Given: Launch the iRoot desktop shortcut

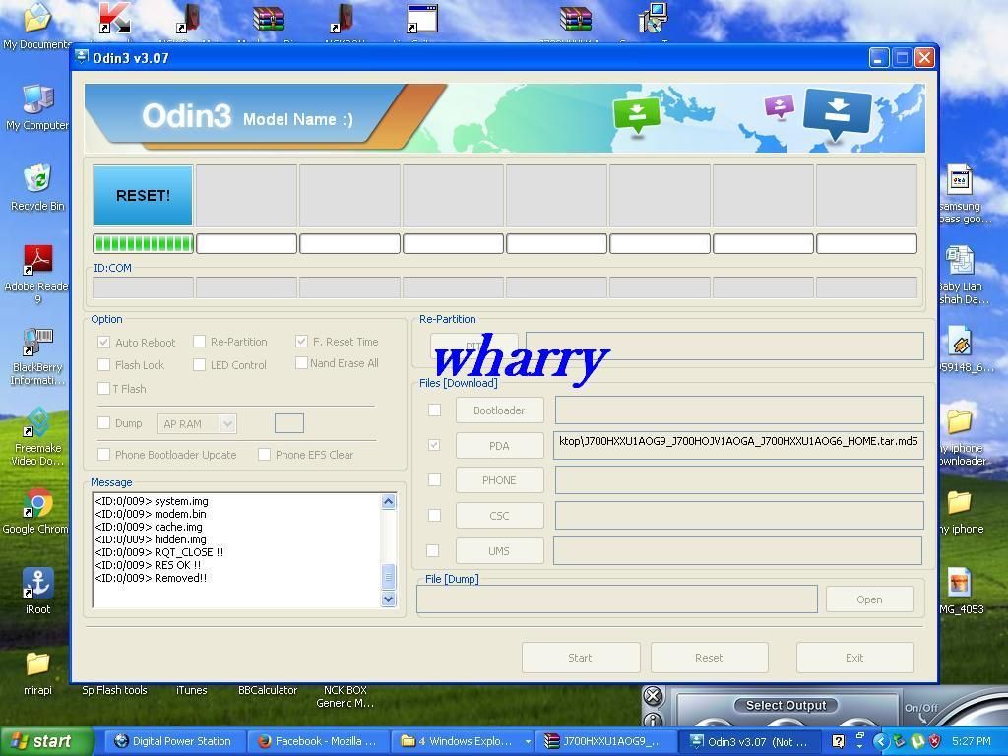Looking at the screenshot, I should coord(37,584).
